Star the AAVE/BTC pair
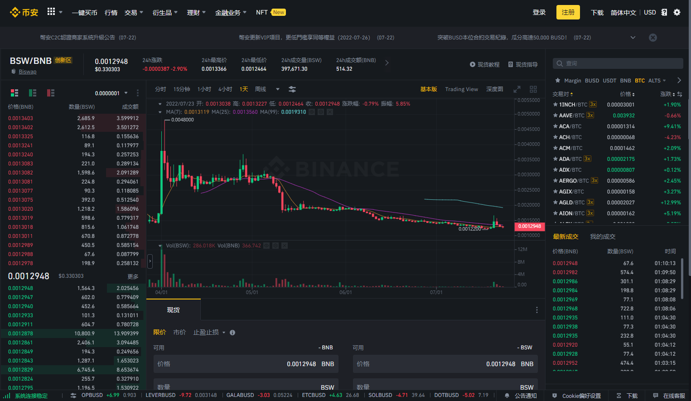Viewport: 691px width, 401px height. 555,116
